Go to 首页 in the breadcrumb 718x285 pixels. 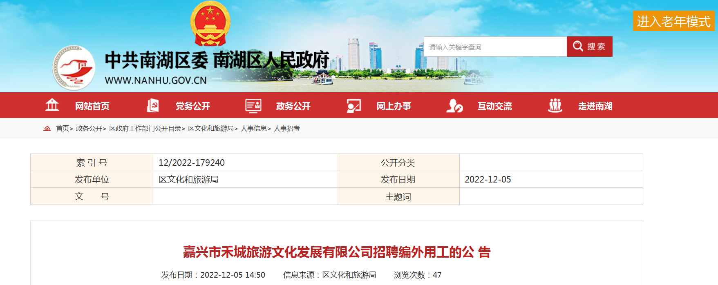tap(63, 128)
